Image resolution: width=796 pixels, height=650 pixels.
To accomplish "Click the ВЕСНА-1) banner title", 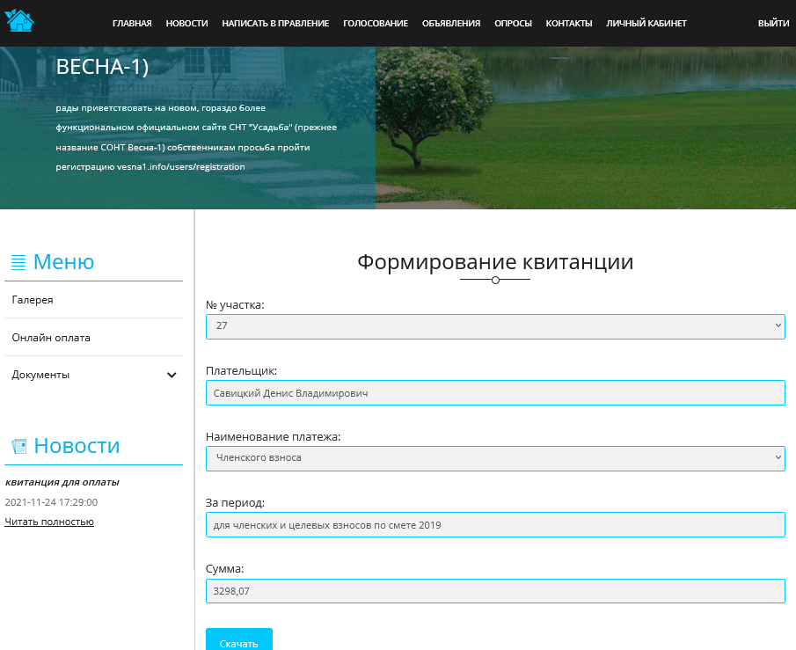I will pos(102,67).
